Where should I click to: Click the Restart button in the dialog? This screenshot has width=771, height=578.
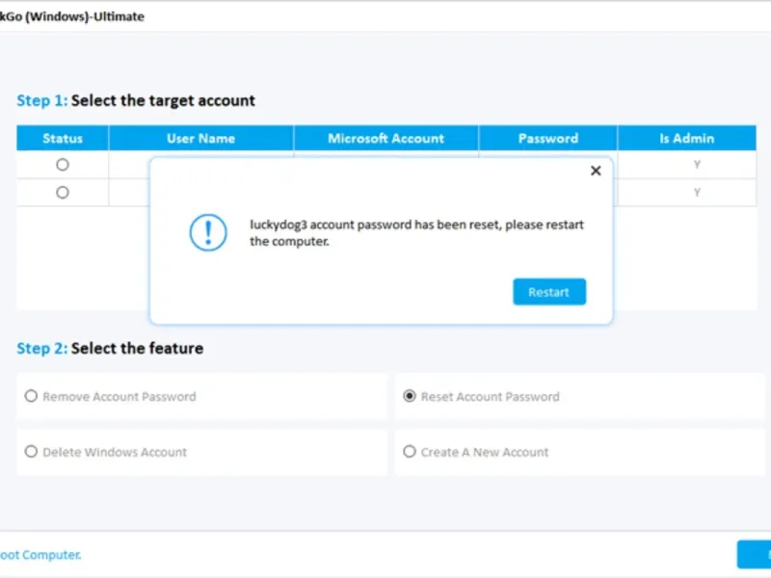pos(548,292)
